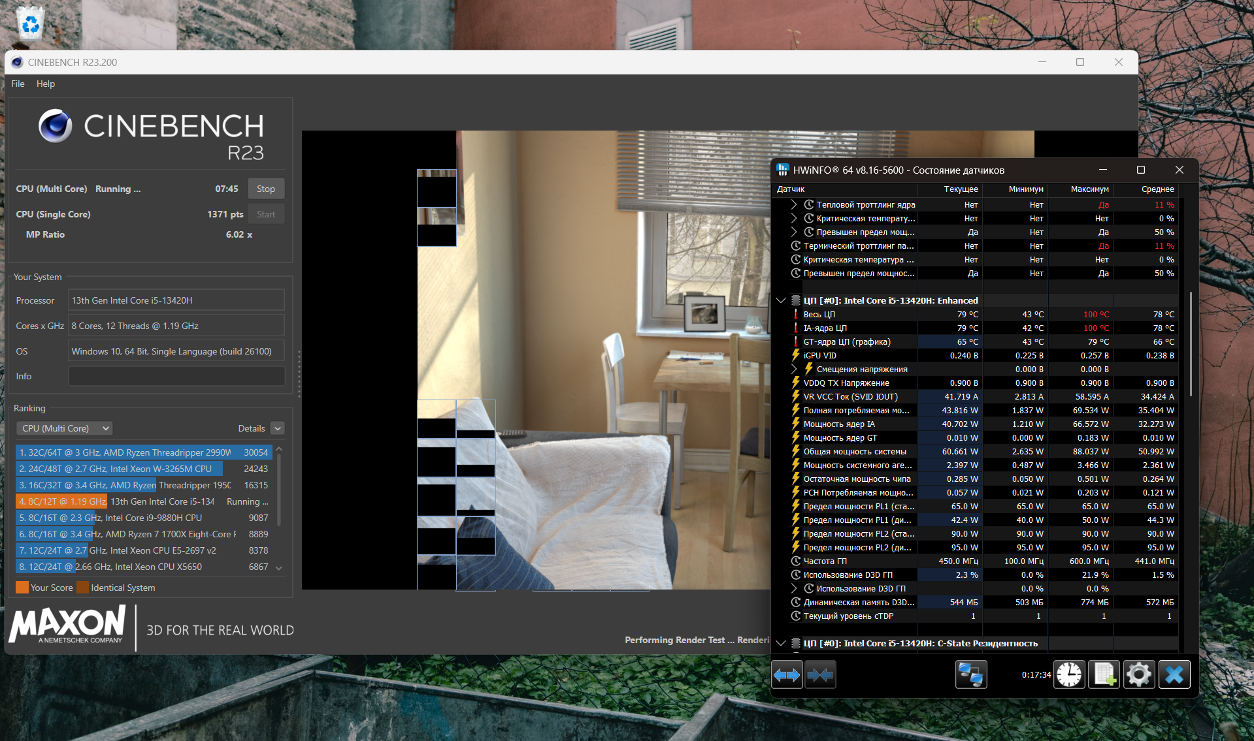This screenshot has height=741, width=1254.
Task: Open the Help menu in Cinebench
Action: [x=46, y=84]
